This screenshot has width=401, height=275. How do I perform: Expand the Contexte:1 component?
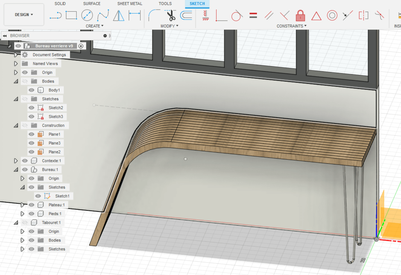(x=16, y=161)
